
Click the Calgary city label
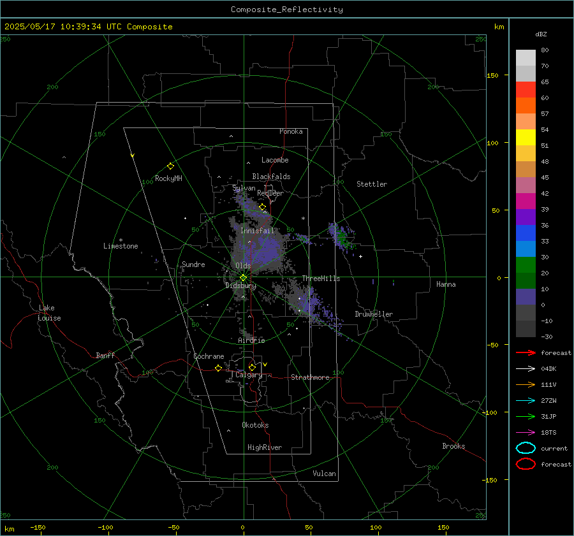249,375
